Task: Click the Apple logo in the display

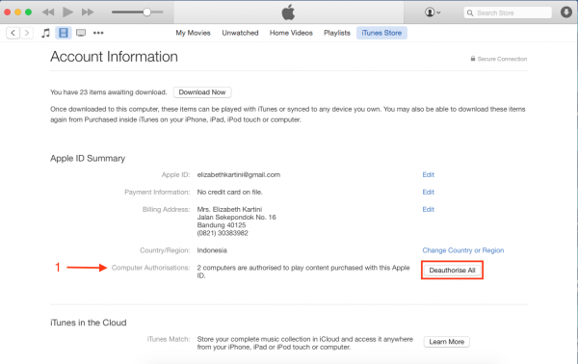Action: 288,13
